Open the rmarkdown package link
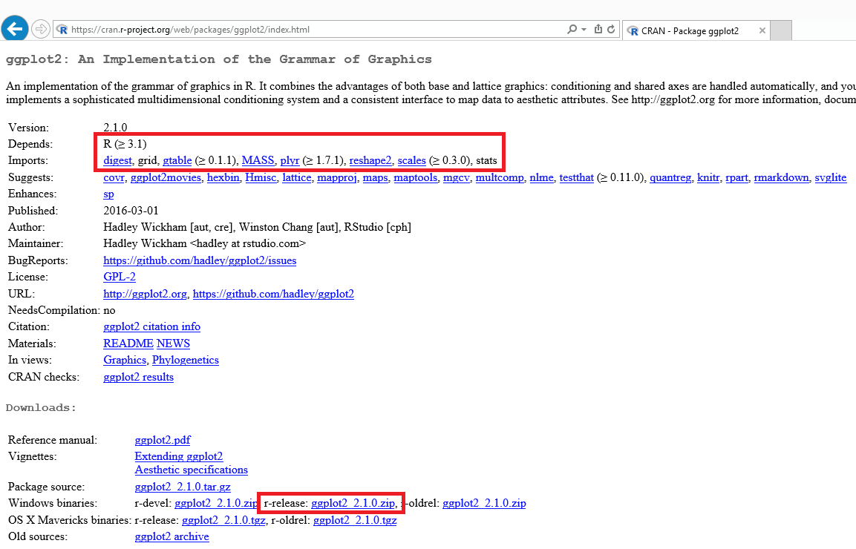 click(781, 177)
